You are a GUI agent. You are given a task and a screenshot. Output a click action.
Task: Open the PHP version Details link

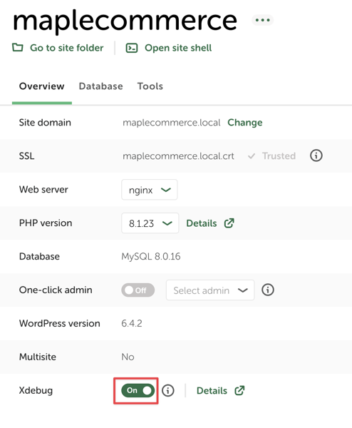pyautogui.click(x=202, y=223)
